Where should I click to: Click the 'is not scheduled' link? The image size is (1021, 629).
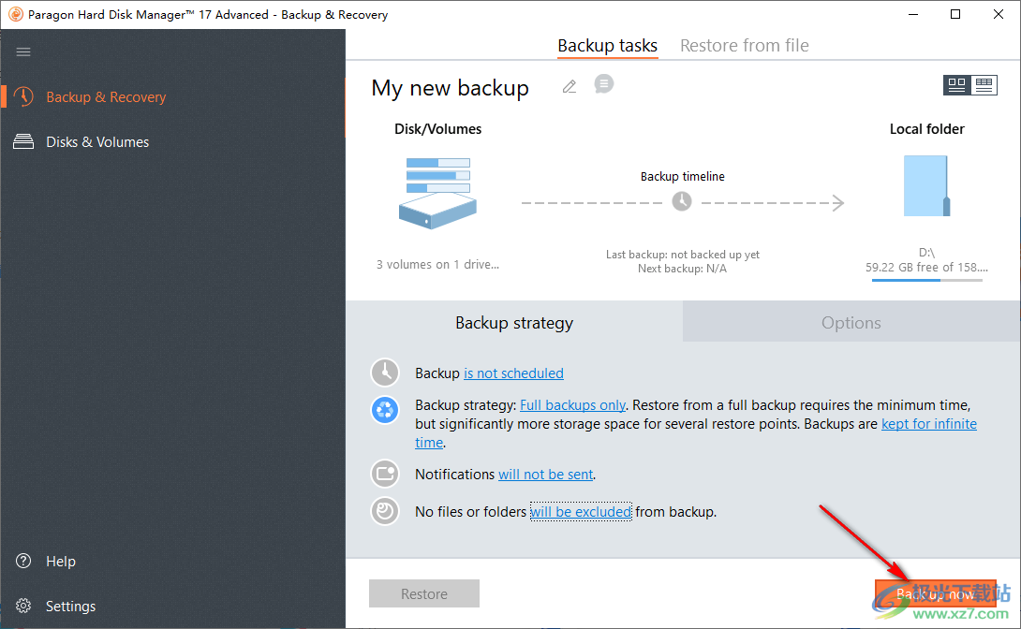(x=513, y=373)
